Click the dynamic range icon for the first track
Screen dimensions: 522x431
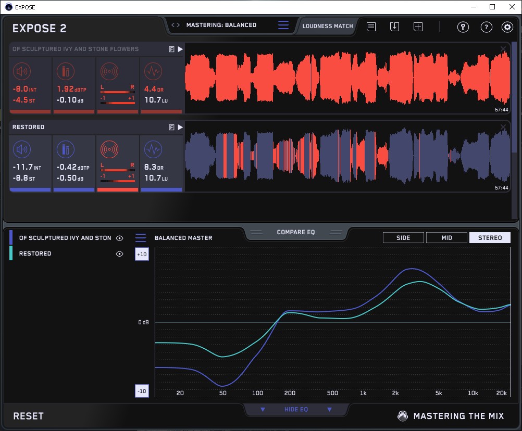coord(153,71)
